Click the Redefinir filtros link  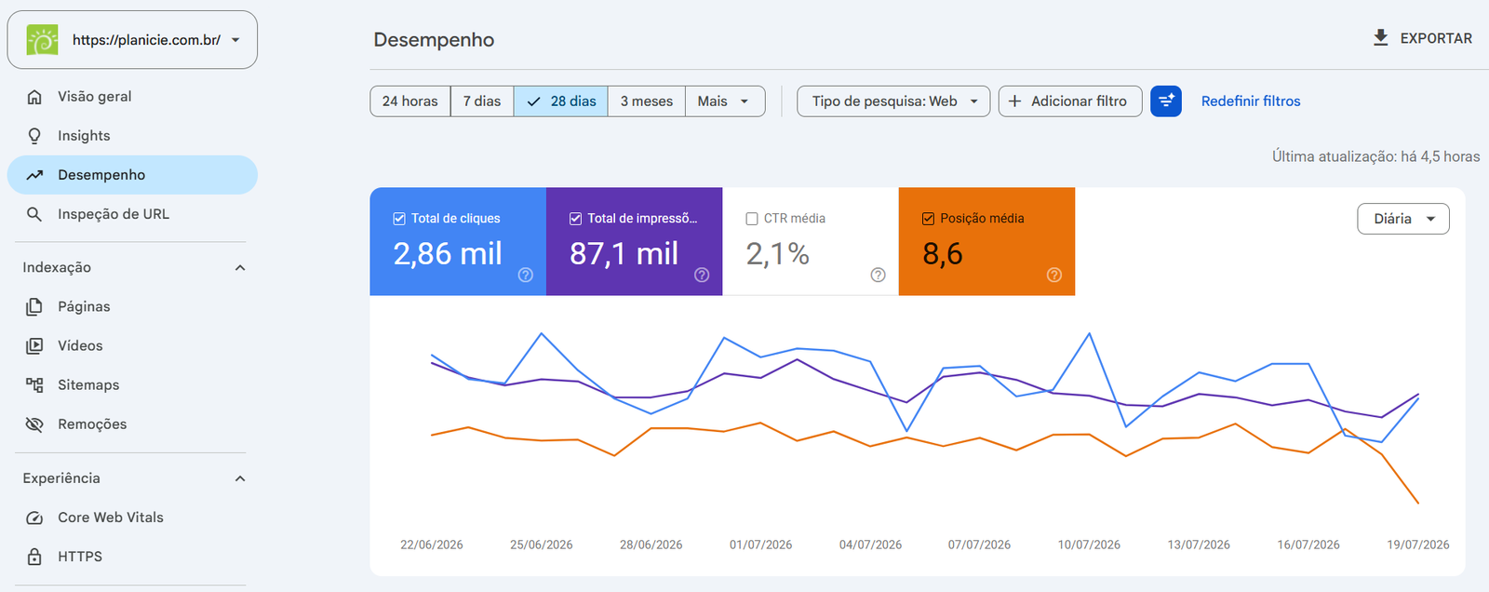click(1251, 101)
